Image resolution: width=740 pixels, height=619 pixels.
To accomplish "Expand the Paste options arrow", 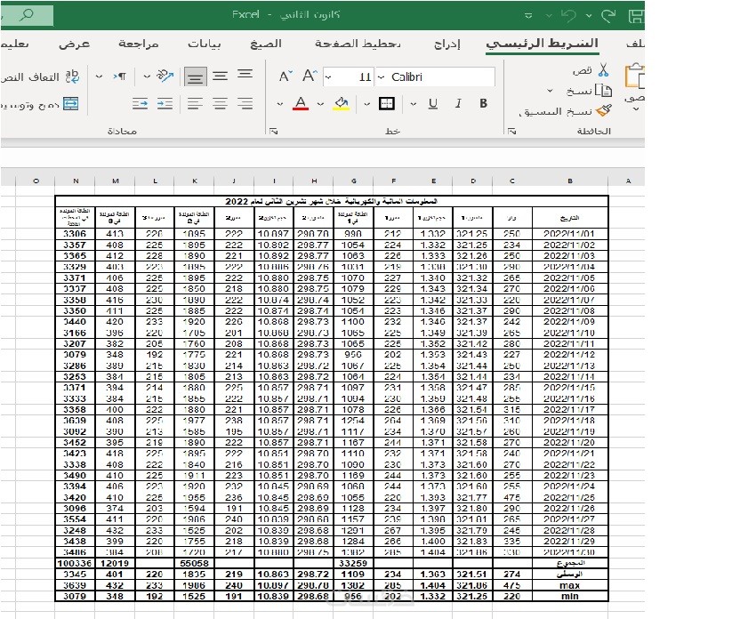I will tap(636, 109).
